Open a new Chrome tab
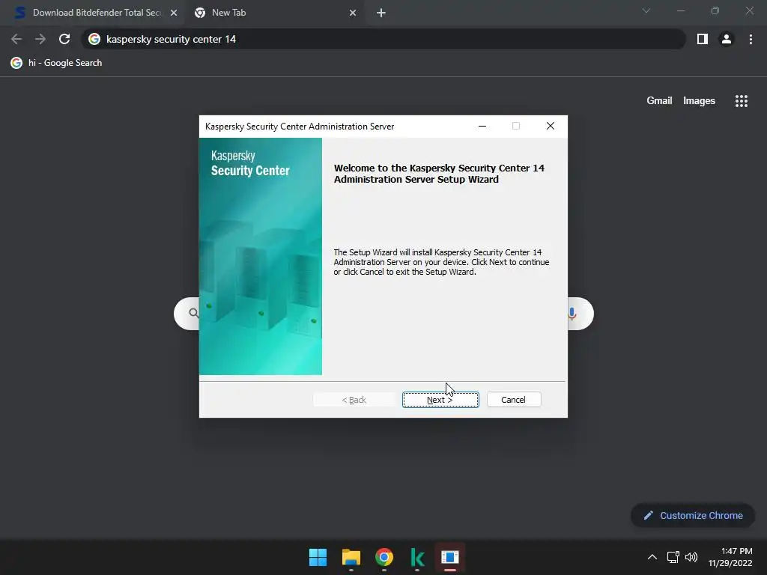The width and height of the screenshot is (767, 575). pos(381,13)
